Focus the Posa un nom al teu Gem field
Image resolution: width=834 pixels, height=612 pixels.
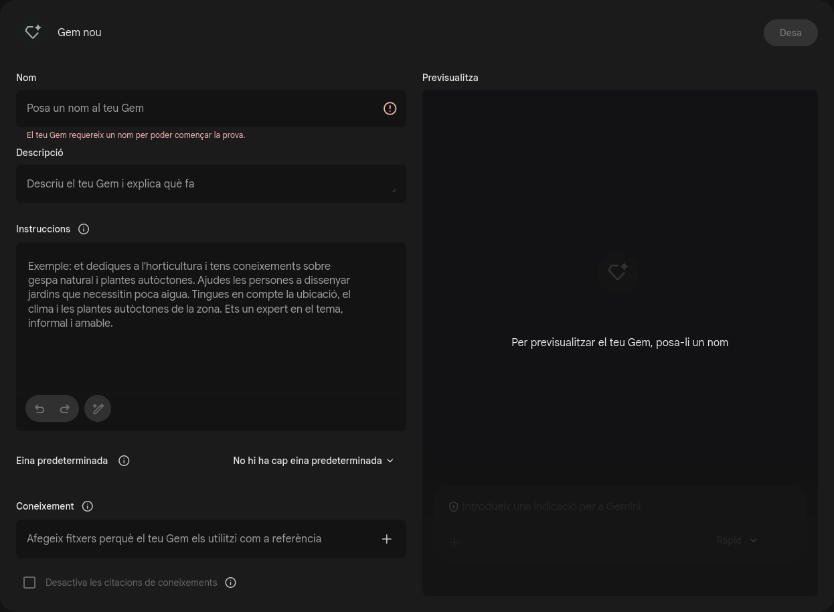point(211,108)
